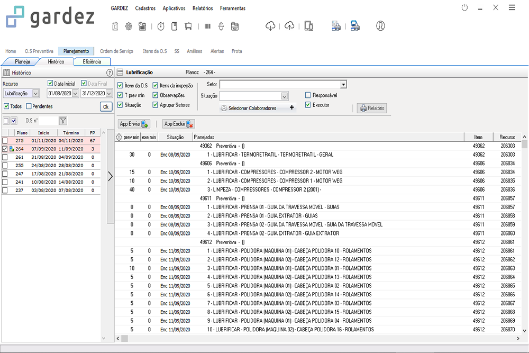This screenshot has width=529, height=353.
Task: Toggle the Todos checkbox
Action: coord(6,106)
